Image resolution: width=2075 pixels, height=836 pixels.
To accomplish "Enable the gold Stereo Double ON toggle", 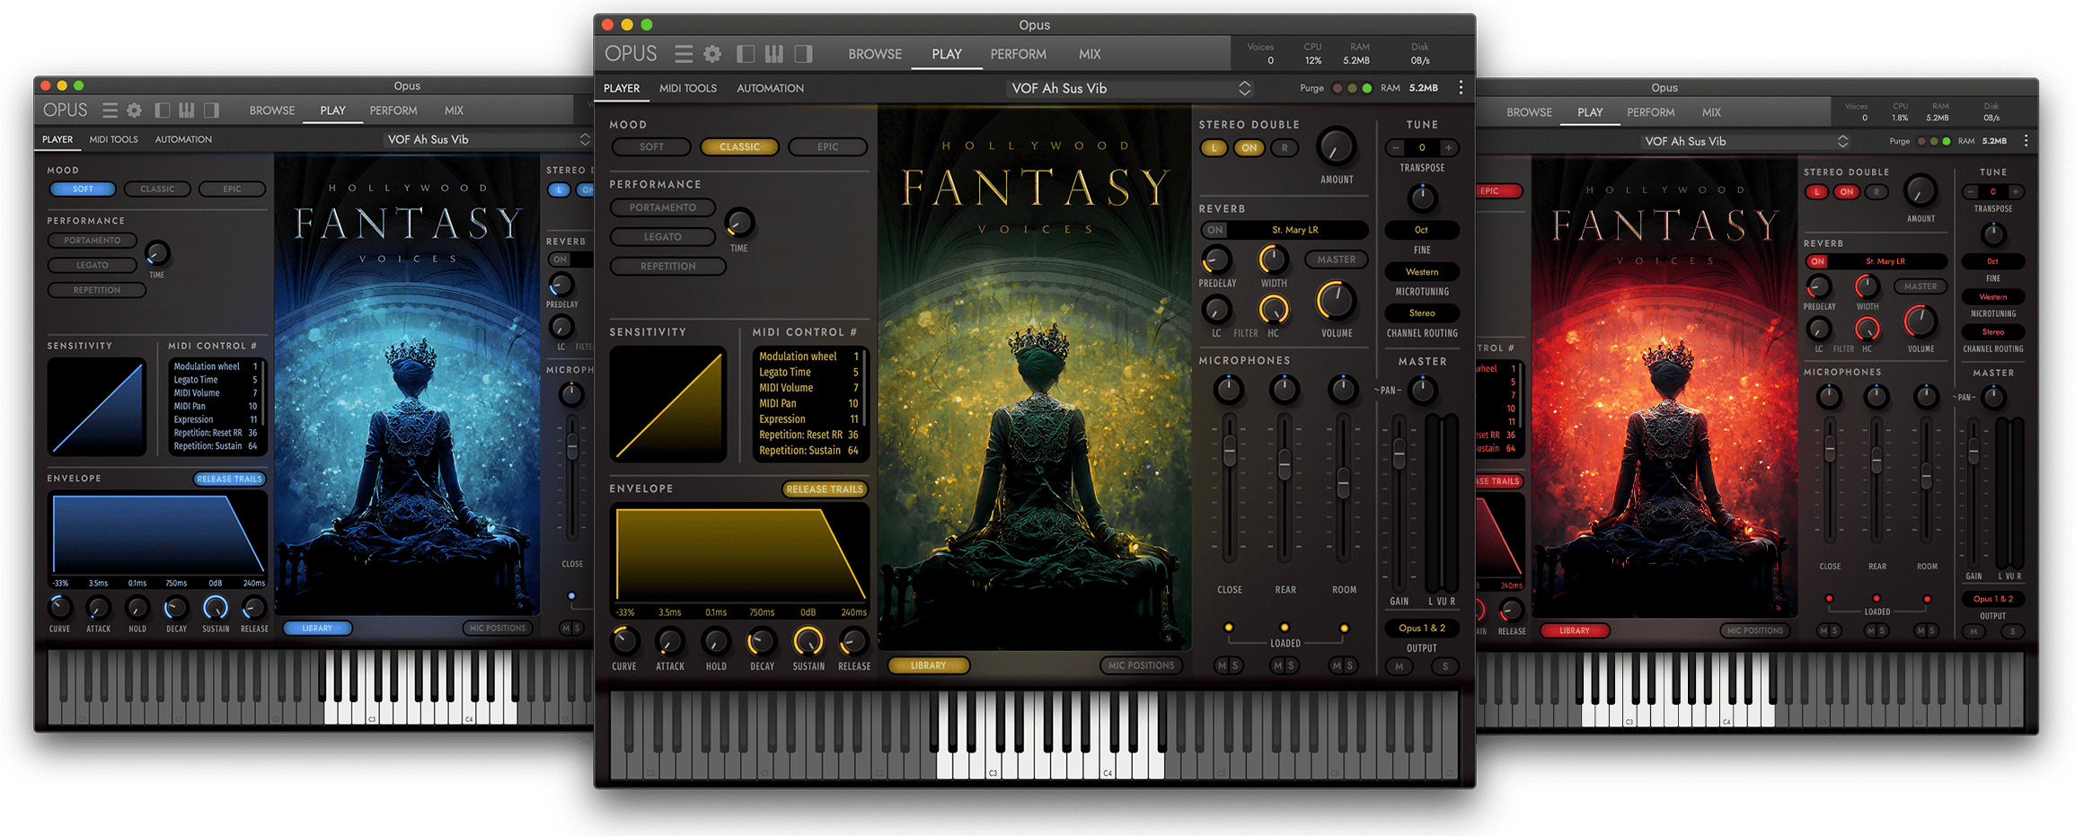I will (1249, 148).
